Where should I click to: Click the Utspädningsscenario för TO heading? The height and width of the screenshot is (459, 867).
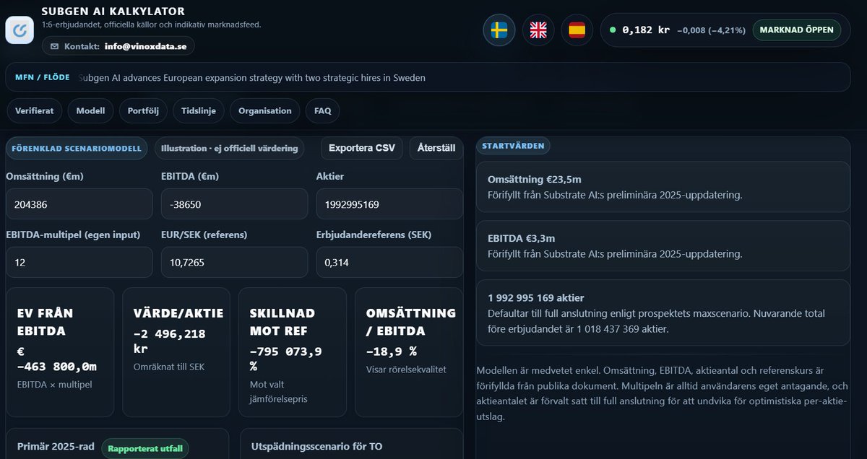point(316,447)
